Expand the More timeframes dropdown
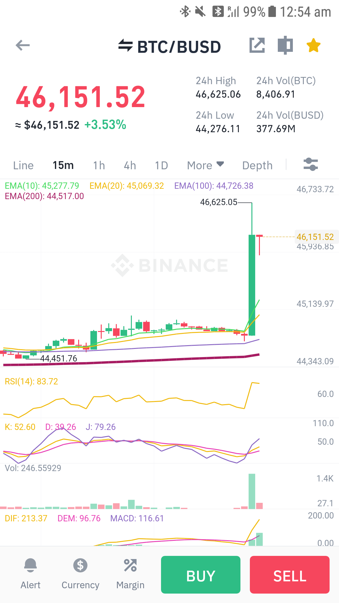This screenshot has width=339, height=603. point(205,165)
